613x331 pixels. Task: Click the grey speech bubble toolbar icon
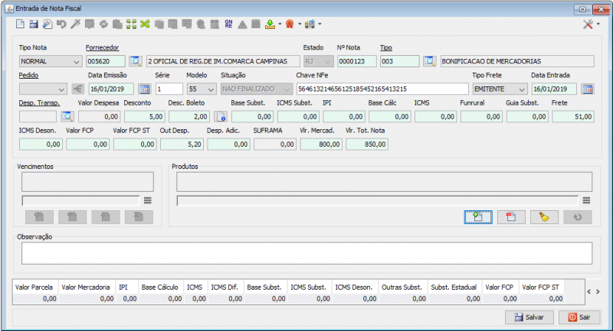(90, 24)
